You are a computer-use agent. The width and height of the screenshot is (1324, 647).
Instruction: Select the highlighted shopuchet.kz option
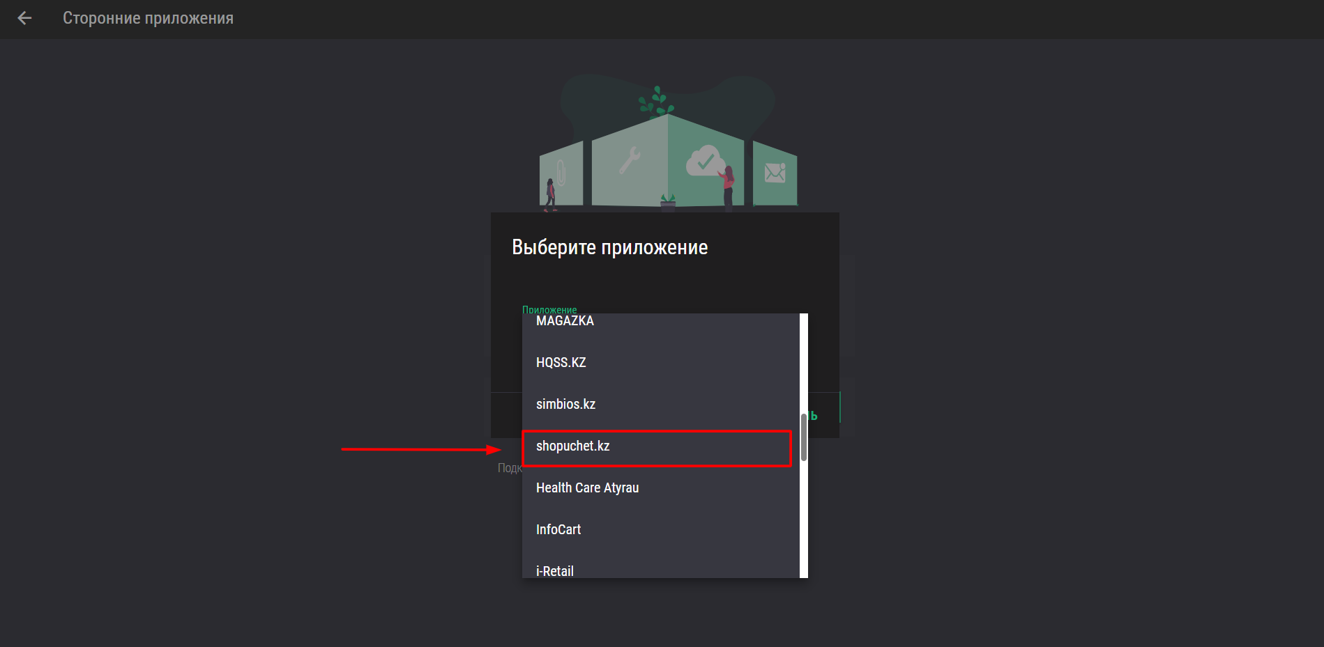[x=573, y=446]
